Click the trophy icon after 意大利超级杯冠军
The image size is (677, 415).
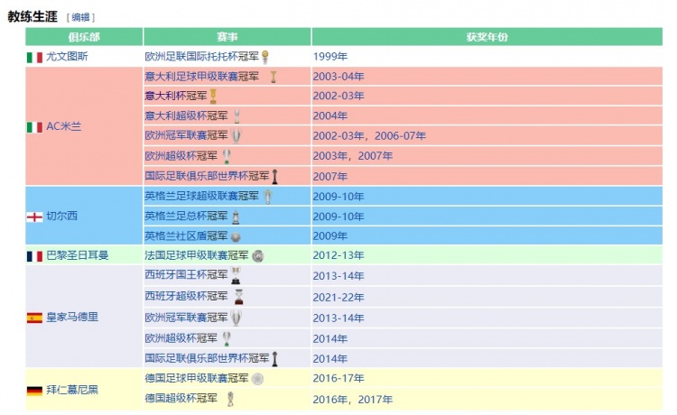236,116
